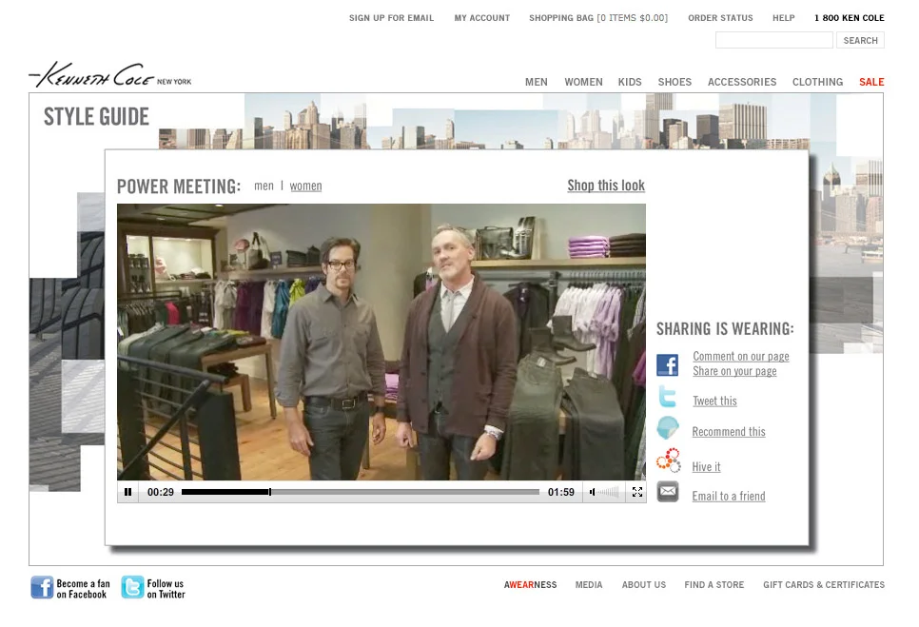Click the Recommend this sticker icon
The width and height of the screenshot is (919, 627).
coord(668,428)
